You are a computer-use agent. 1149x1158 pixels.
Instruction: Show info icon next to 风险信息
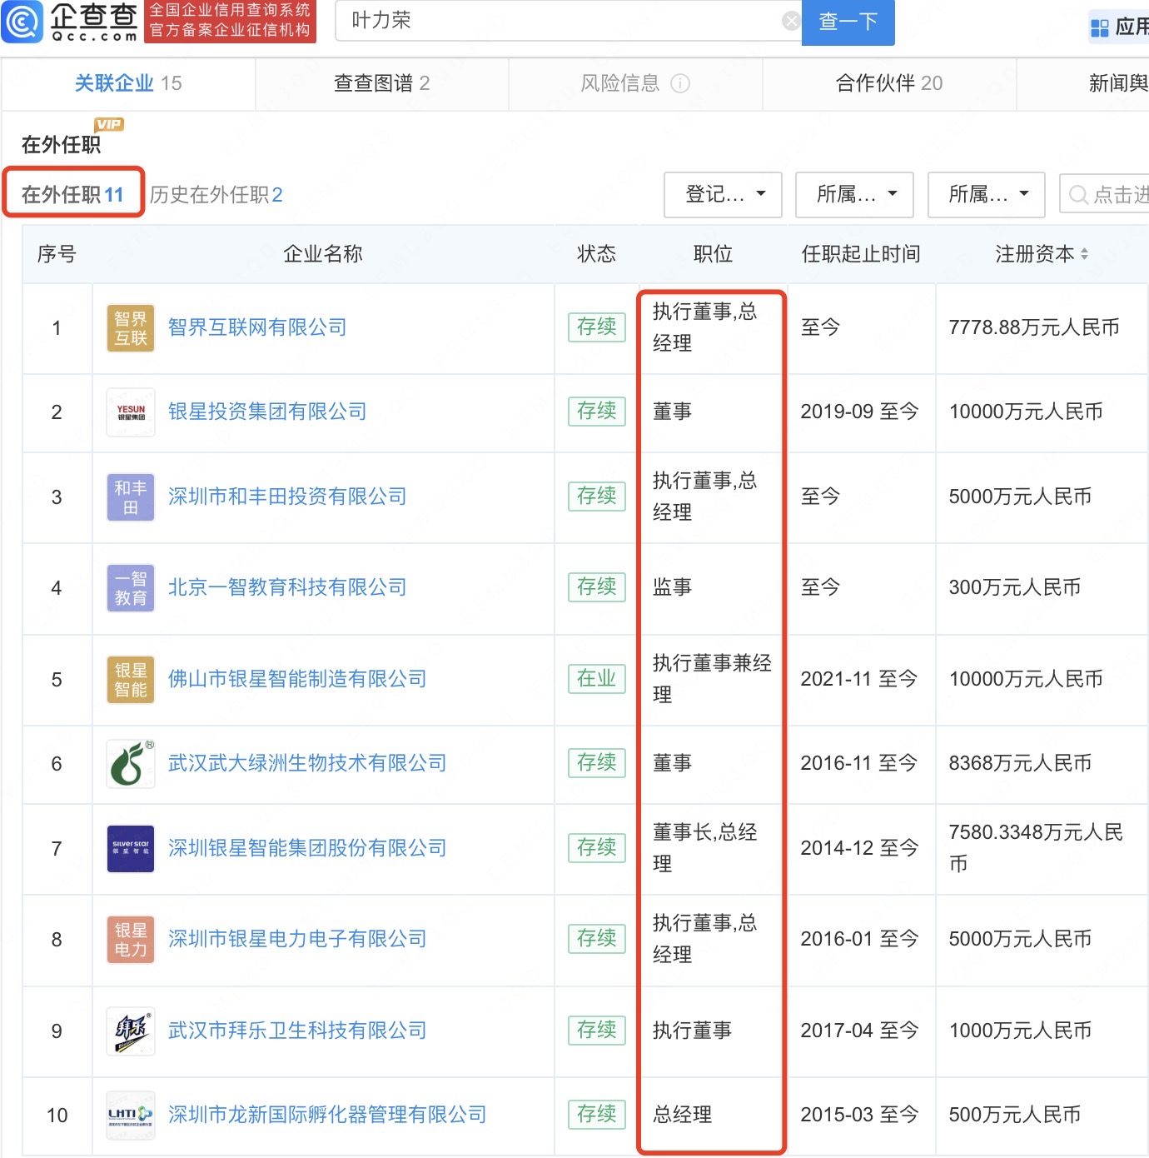click(680, 83)
